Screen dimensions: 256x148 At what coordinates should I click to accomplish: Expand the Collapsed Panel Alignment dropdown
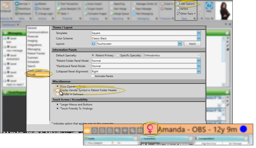[199, 71]
